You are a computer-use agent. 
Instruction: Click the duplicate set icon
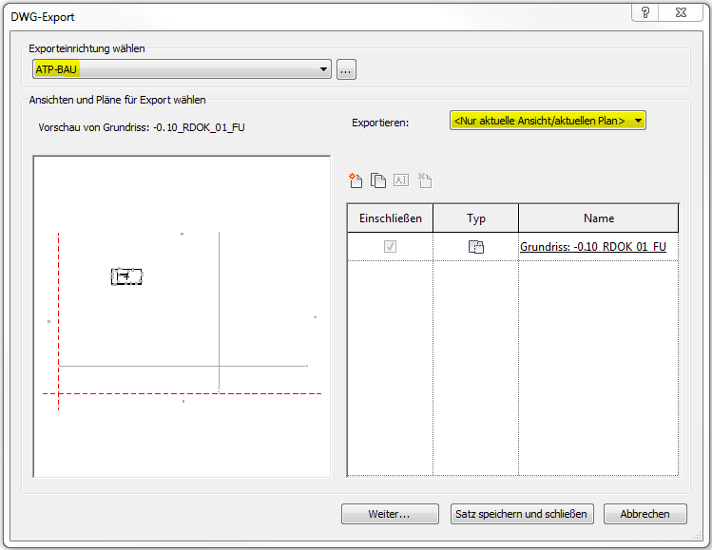378,180
